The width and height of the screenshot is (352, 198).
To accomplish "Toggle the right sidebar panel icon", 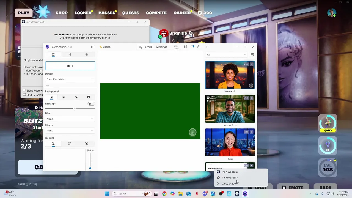I will click(x=207, y=47).
